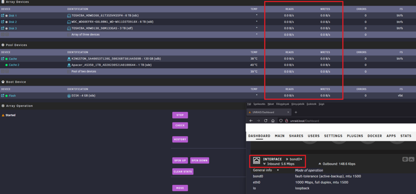Screen dimensions: 416x194
Task: Open the Shares menu tab
Action: pos(296,136)
